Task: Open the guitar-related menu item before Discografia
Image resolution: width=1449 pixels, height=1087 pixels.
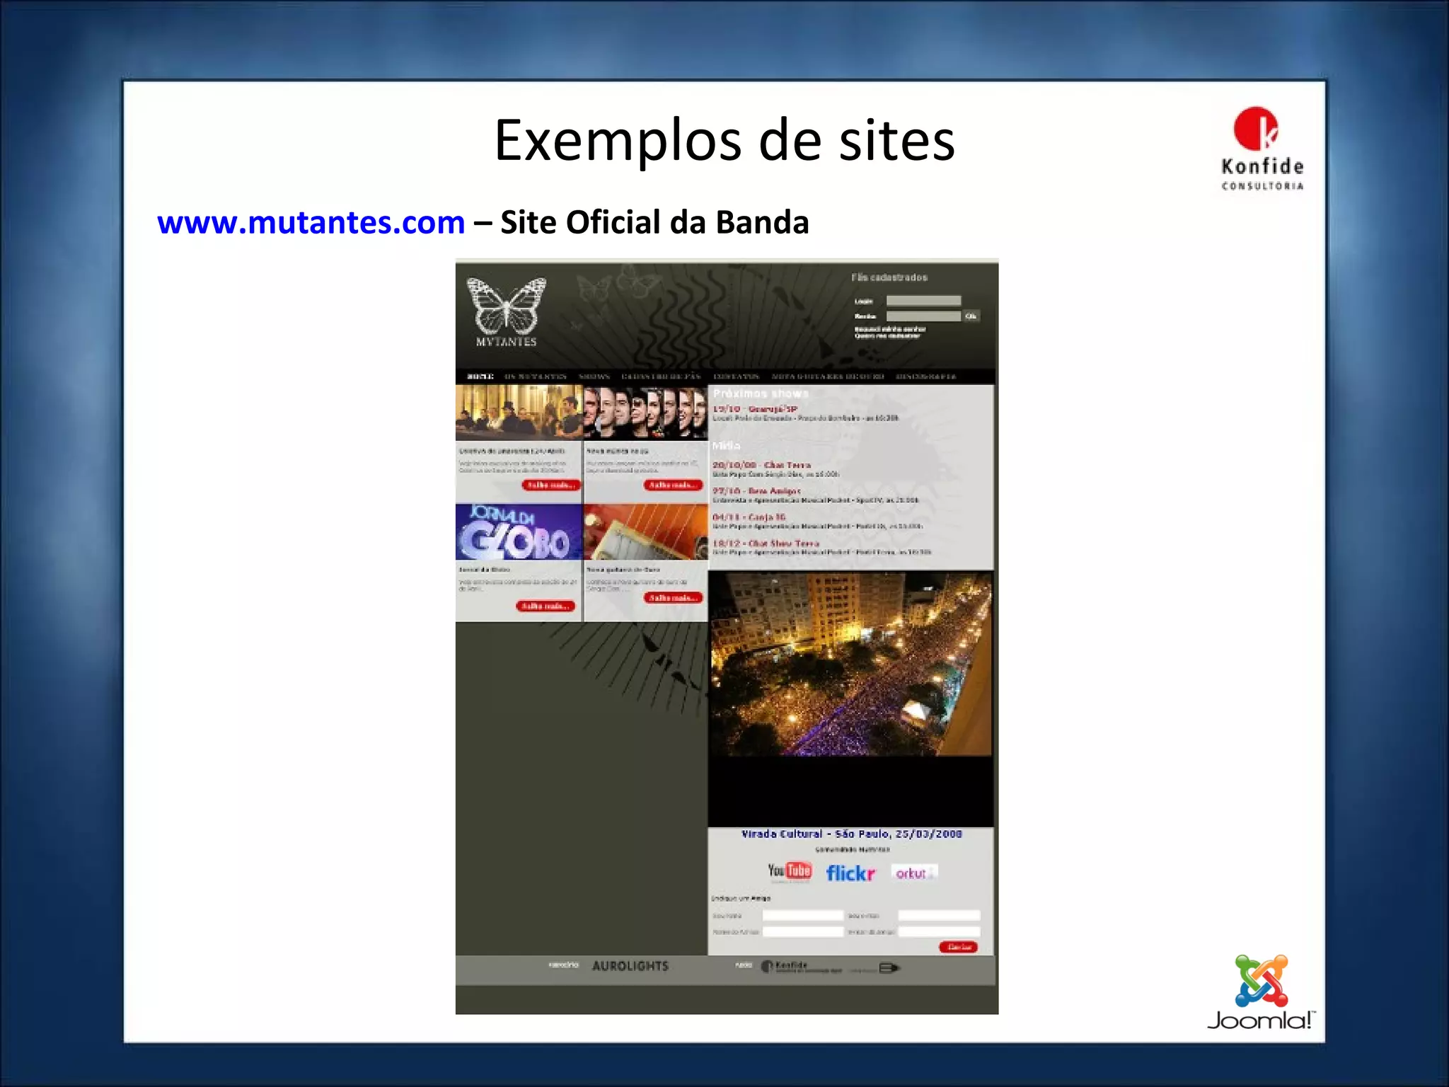Action: (828, 376)
